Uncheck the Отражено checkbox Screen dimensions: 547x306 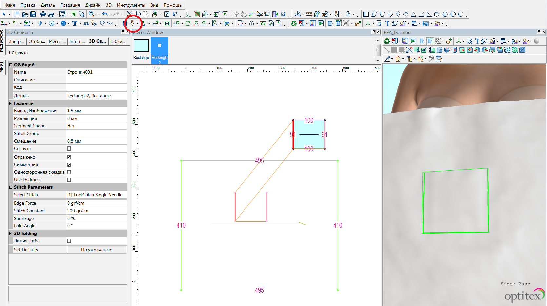69,157
